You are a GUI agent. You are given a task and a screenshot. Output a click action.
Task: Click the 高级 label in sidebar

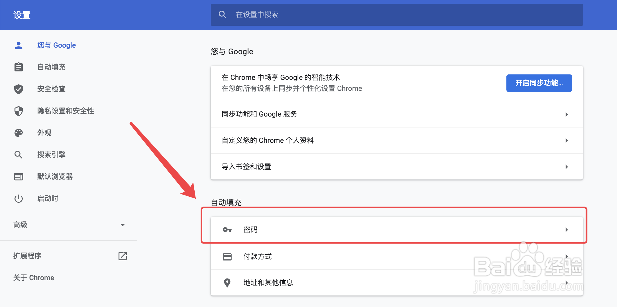[x=20, y=225]
